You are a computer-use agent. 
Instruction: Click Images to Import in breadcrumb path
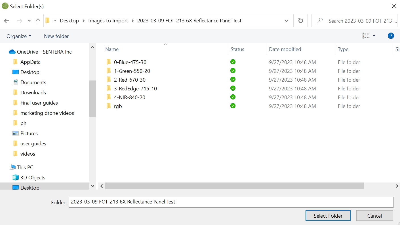pyautogui.click(x=108, y=21)
